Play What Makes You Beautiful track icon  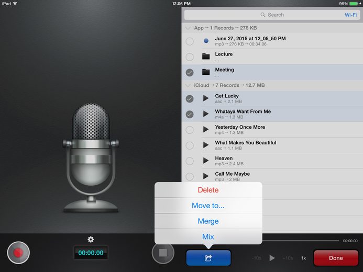(x=206, y=145)
